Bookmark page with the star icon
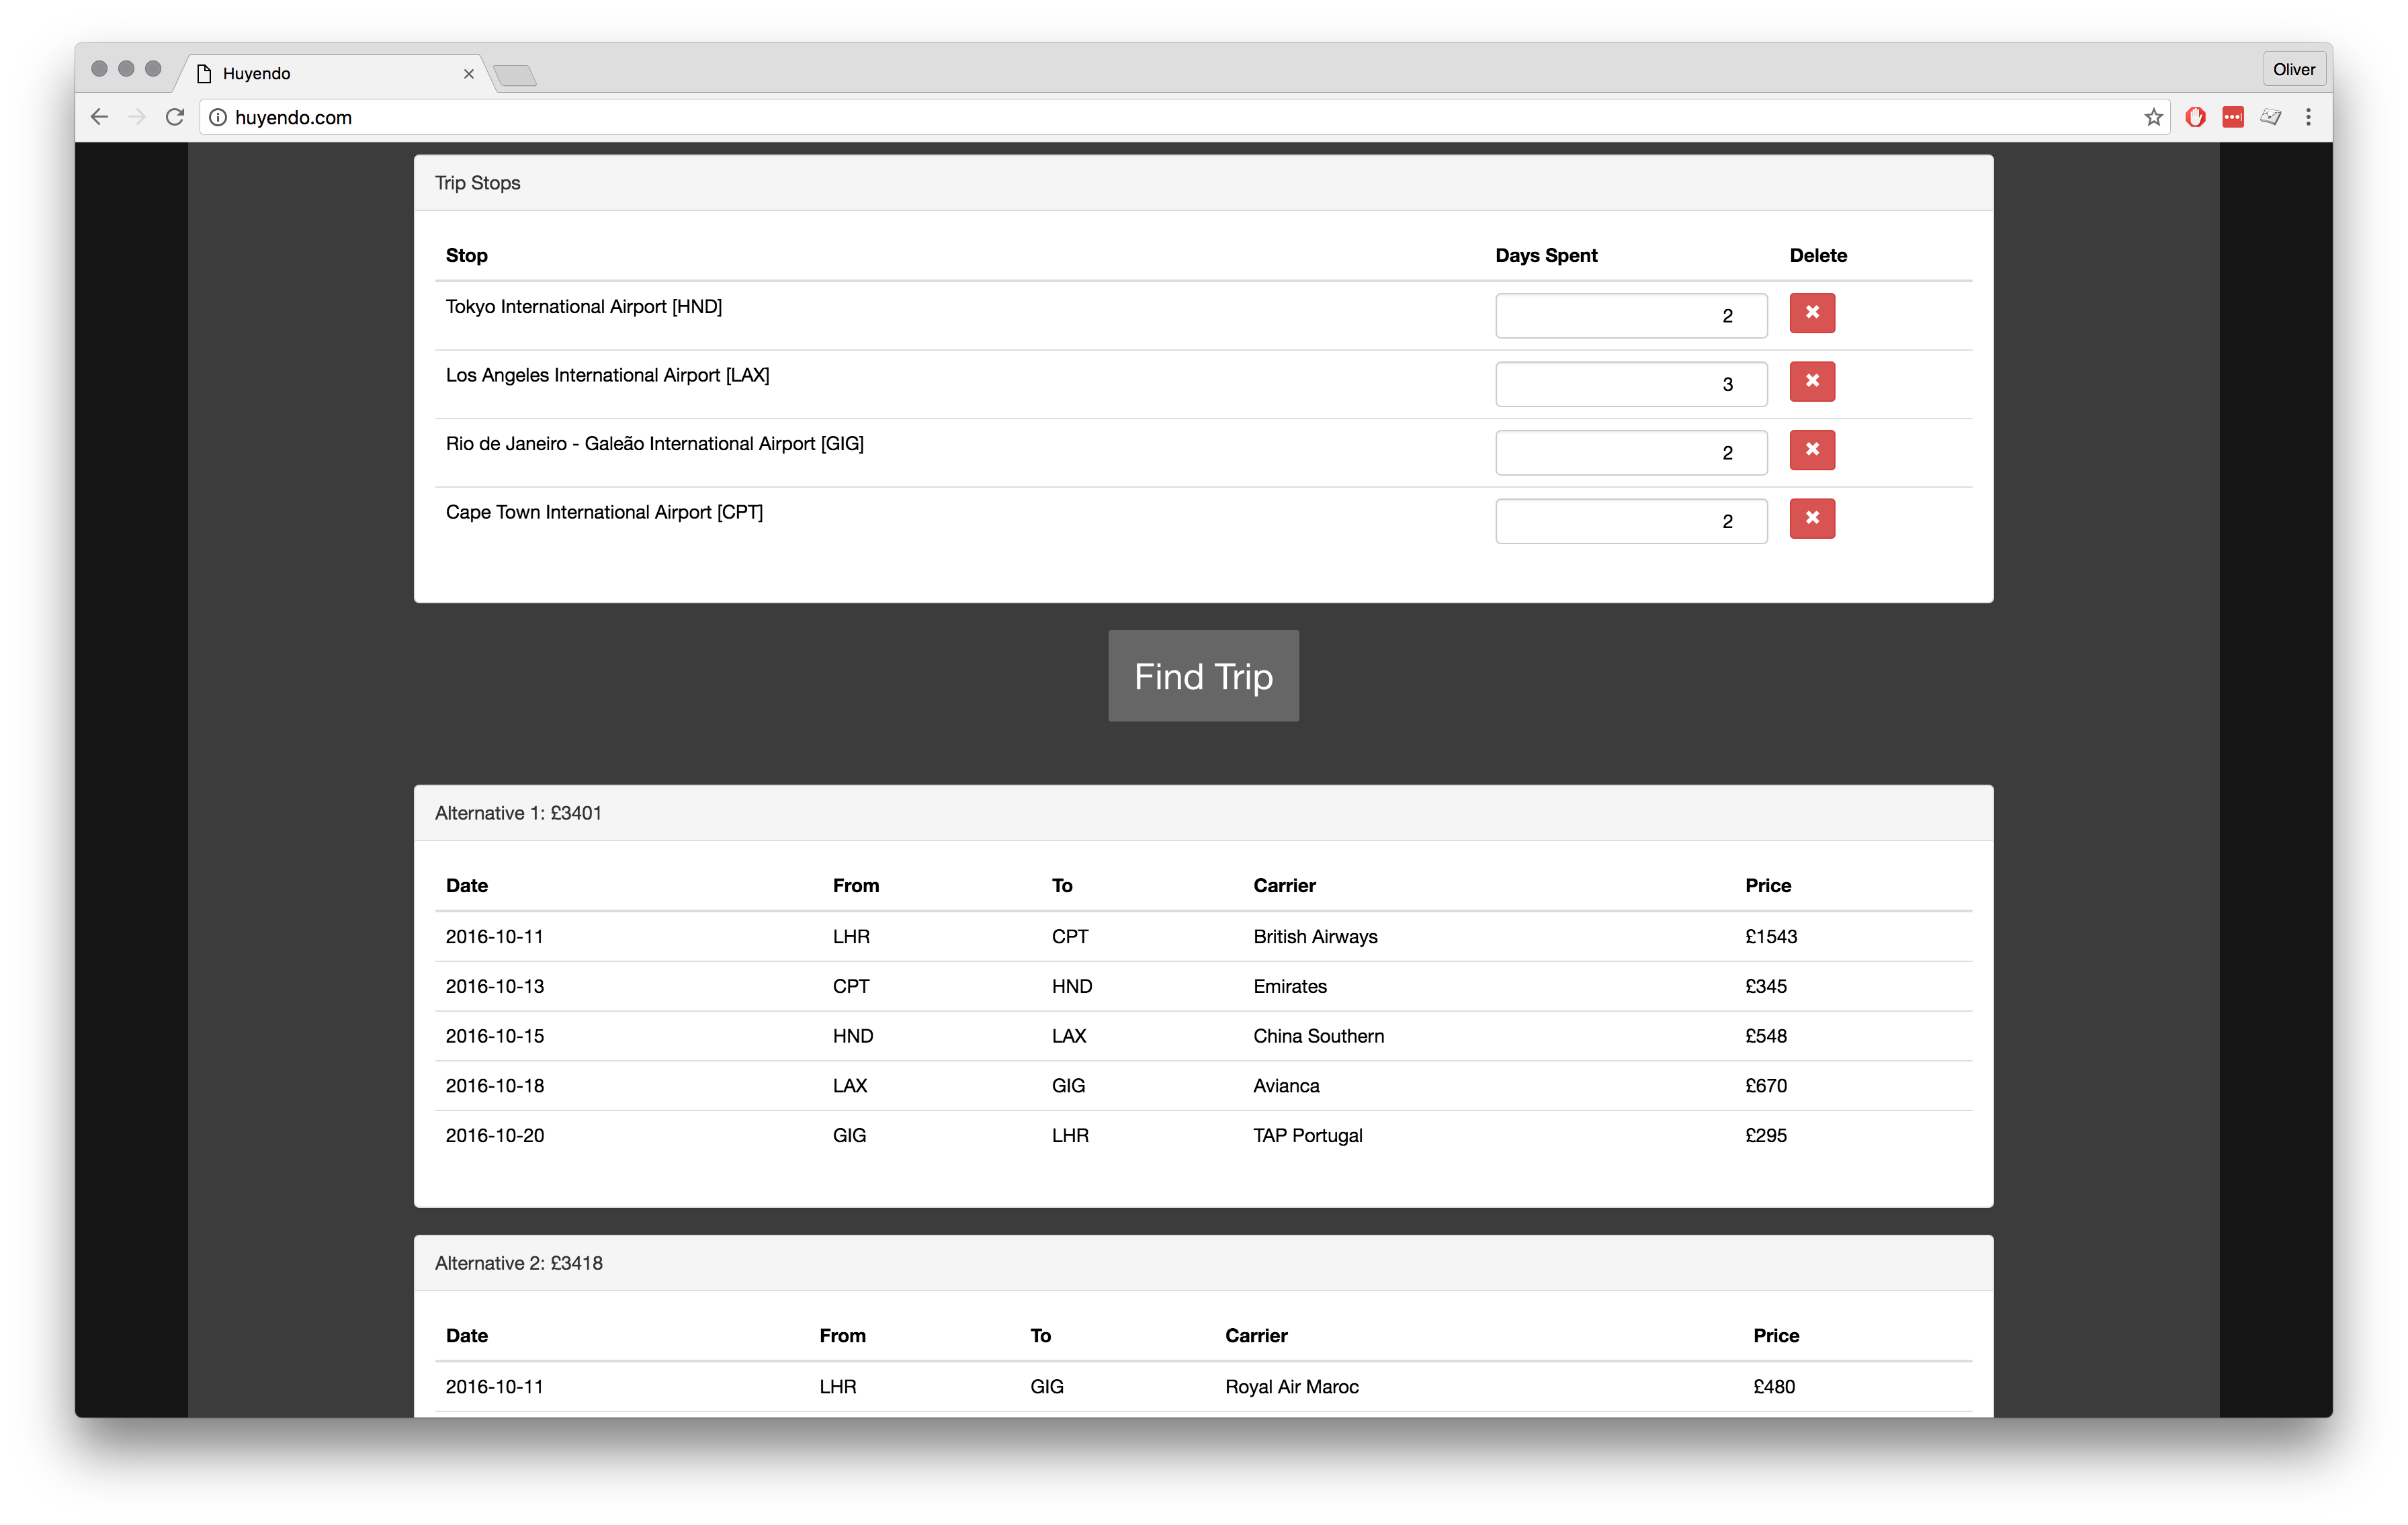This screenshot has height=1525, width=2408. point(2153,118)
